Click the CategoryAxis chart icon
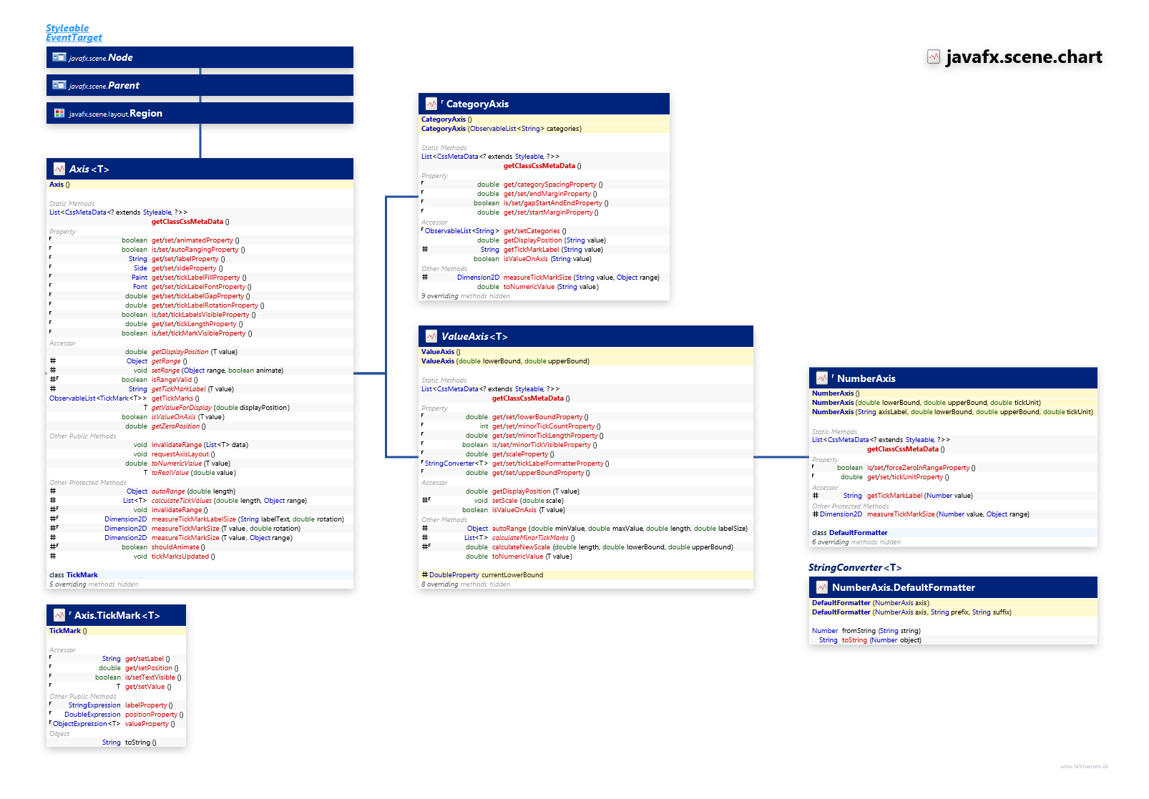1149x799 pixels. 431,104
